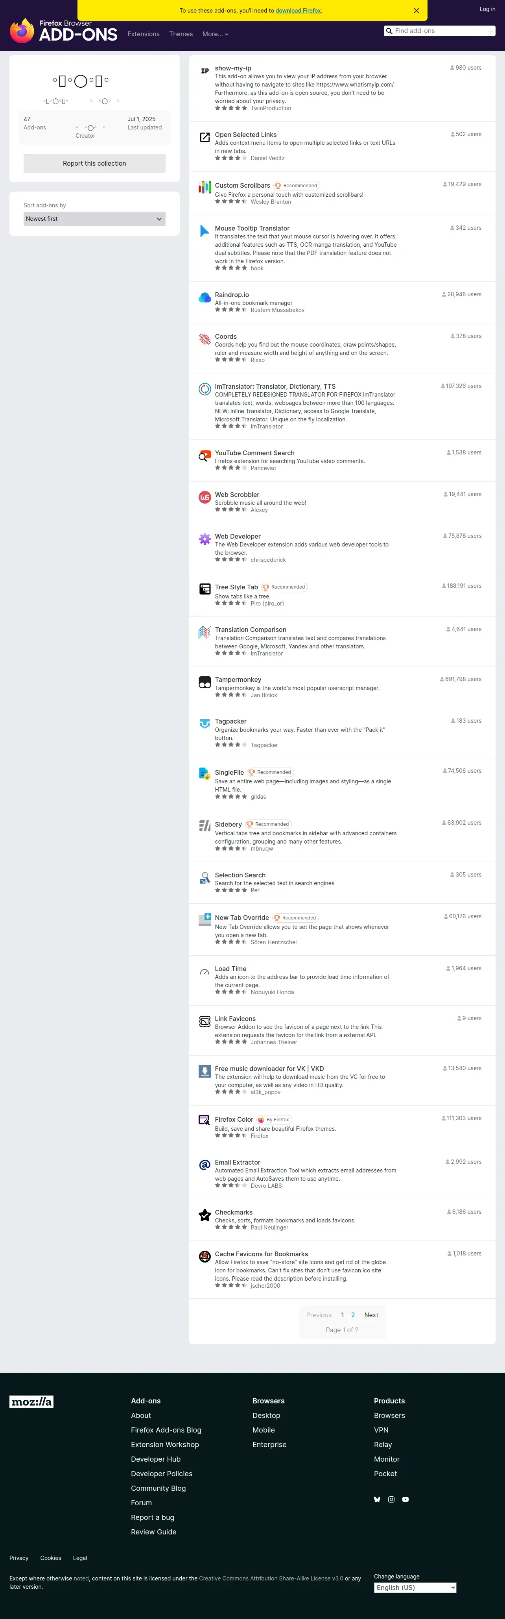Open Mozilla's Bluesky footer icon
The height and width of the screenshot is (1619, 505).
pyautogui.click(x=378, y=1499)
